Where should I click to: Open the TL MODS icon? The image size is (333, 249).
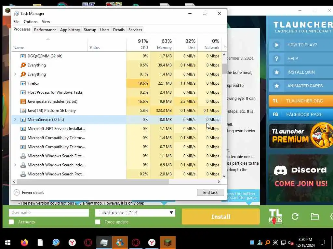275,216
